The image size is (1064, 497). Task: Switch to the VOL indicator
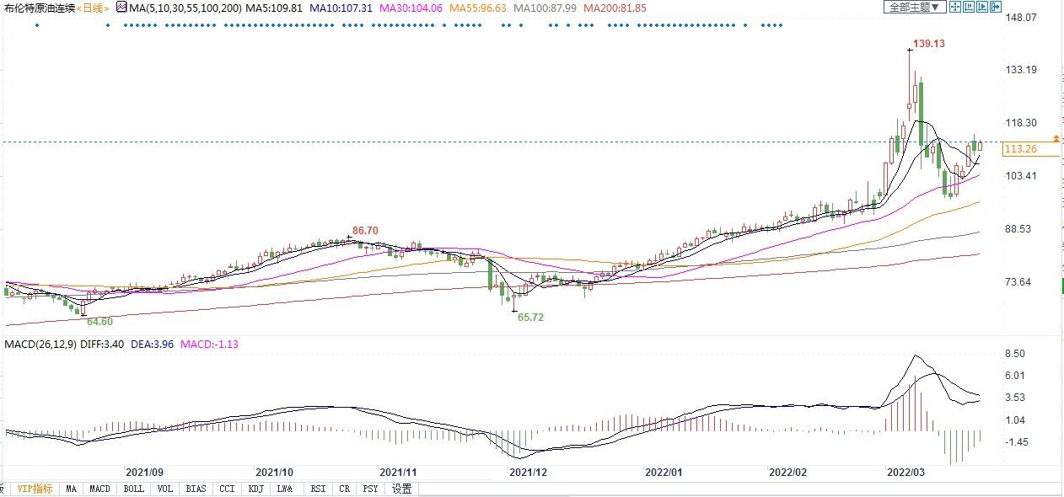pyautogui.click(x=165, y=489)
